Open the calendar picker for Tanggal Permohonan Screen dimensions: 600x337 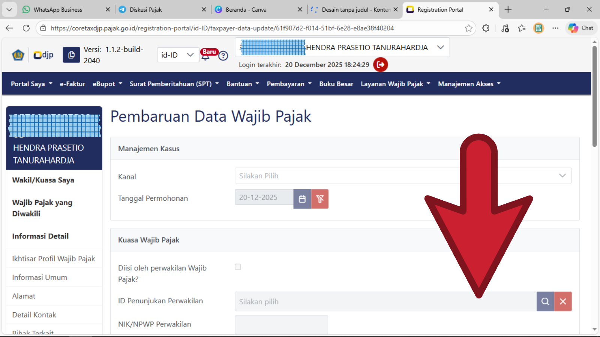click(x=302, y=199)
